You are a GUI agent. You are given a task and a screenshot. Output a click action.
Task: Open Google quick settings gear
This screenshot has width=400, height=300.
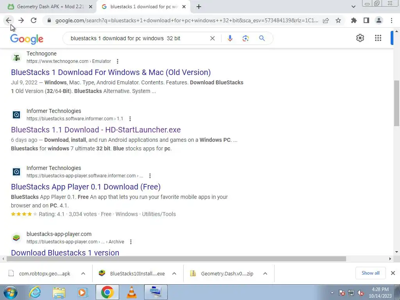tap(360, 38)
